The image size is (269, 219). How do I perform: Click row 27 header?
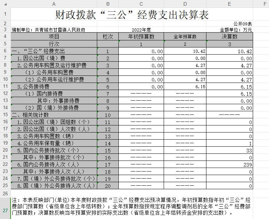click(5, 210)
